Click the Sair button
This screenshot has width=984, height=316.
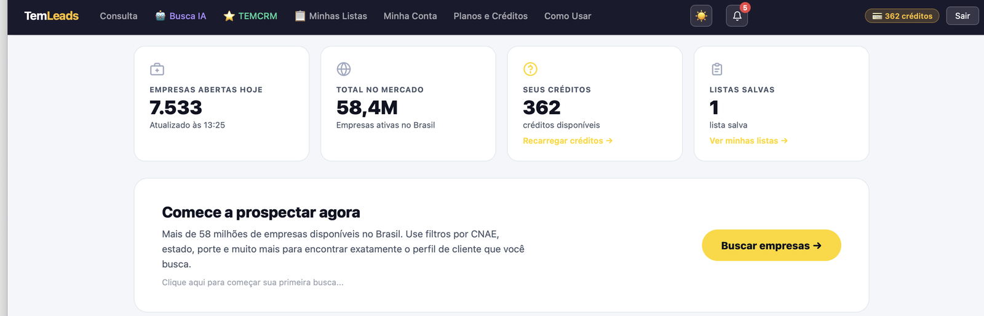click(962, 16)
